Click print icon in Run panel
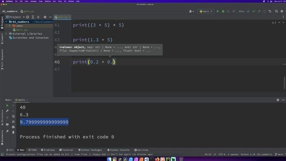 (x=13, y=127)
